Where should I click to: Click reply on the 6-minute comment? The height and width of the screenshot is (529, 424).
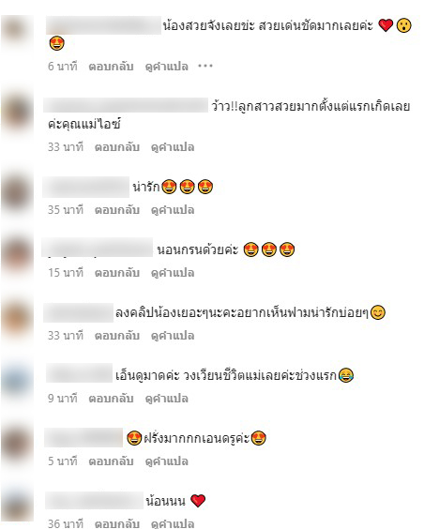pyautogui.click(x=111, y=66)
